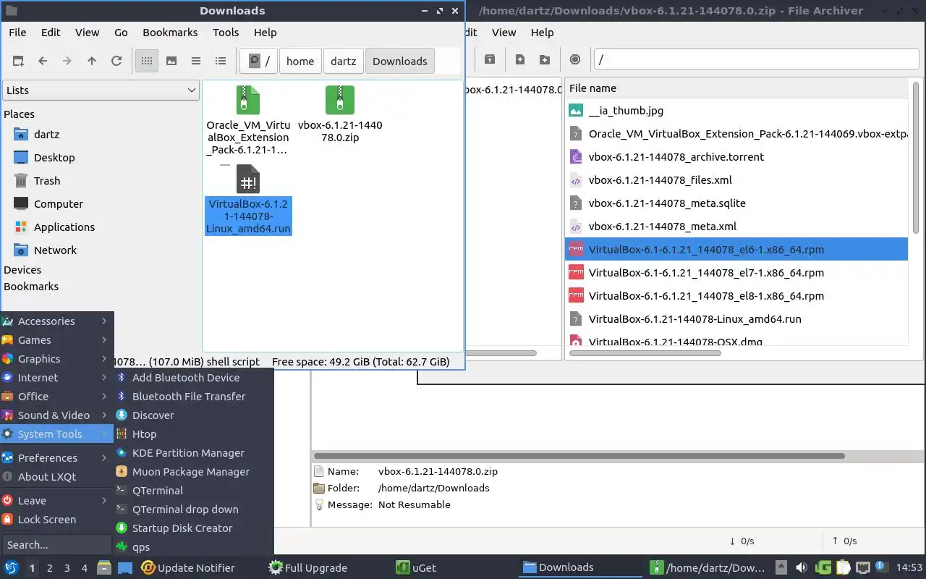Open the View menu in File Archiver

[504, 33]
